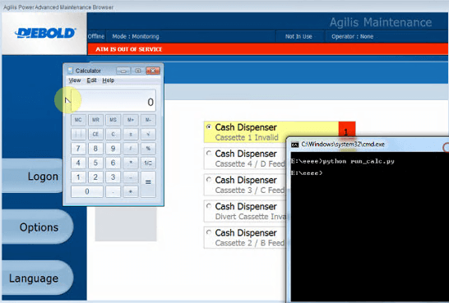Open the Calculator Help menu
The image size is (449, 303).
(x=109, y=80)
